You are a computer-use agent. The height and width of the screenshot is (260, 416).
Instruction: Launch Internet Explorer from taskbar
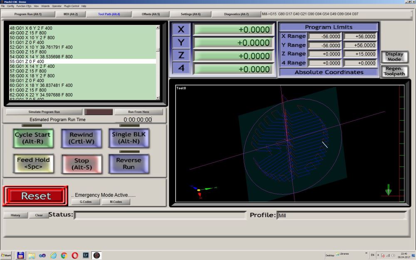click(x=53, y=255)
